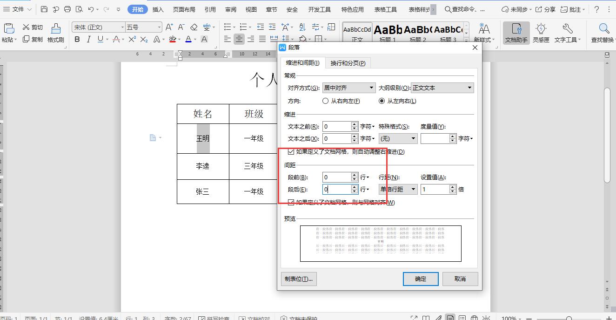The image size is (616, 320).
Task: Toggle align to grid checkbox
Action: 291,203
